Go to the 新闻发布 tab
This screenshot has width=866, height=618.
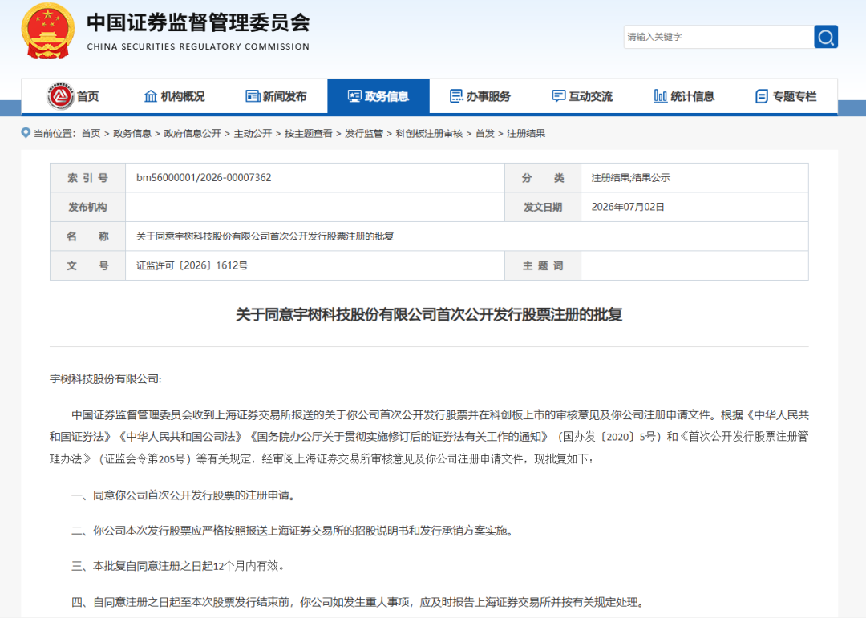tap(276, 97)
